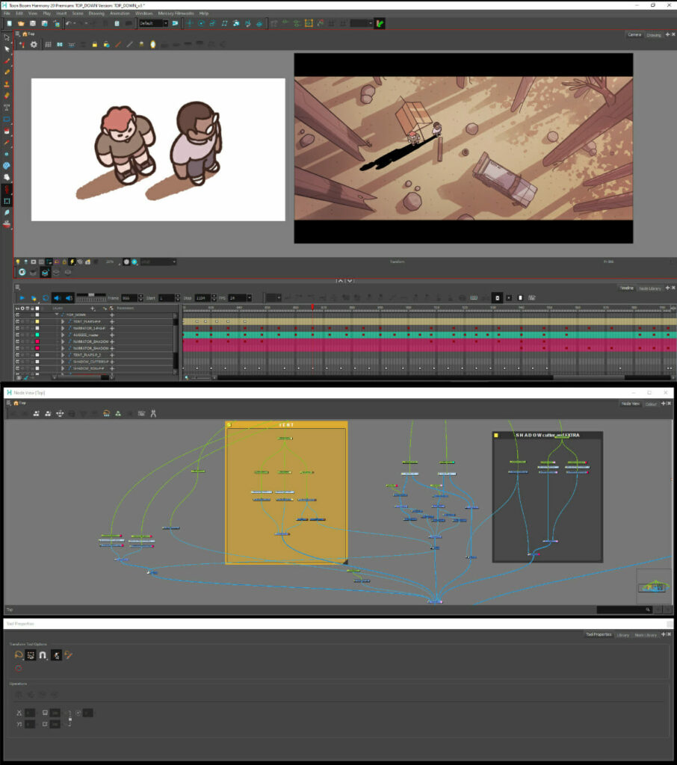Expand the SHADOW_CUTTERS-P layer
This screenshot has width=677, height=765.
(63, 362)
